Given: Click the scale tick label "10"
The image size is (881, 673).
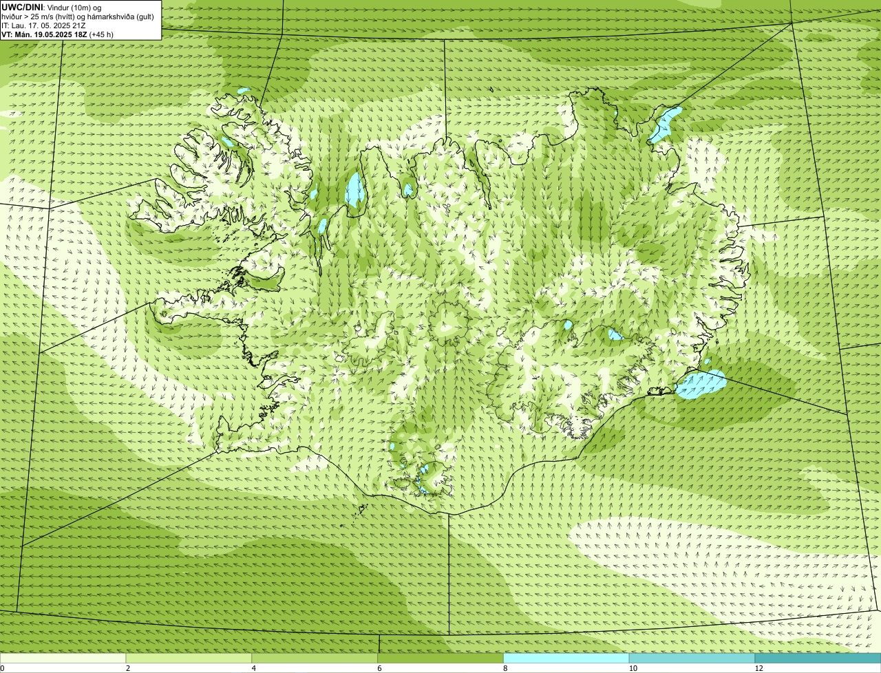Looking at the screenshot, I should tap(633, 668).
